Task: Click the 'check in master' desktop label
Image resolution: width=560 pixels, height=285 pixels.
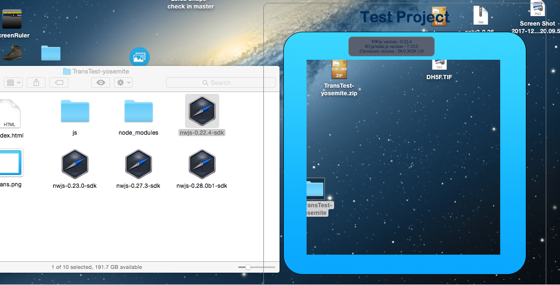Action: coord(191,7)
